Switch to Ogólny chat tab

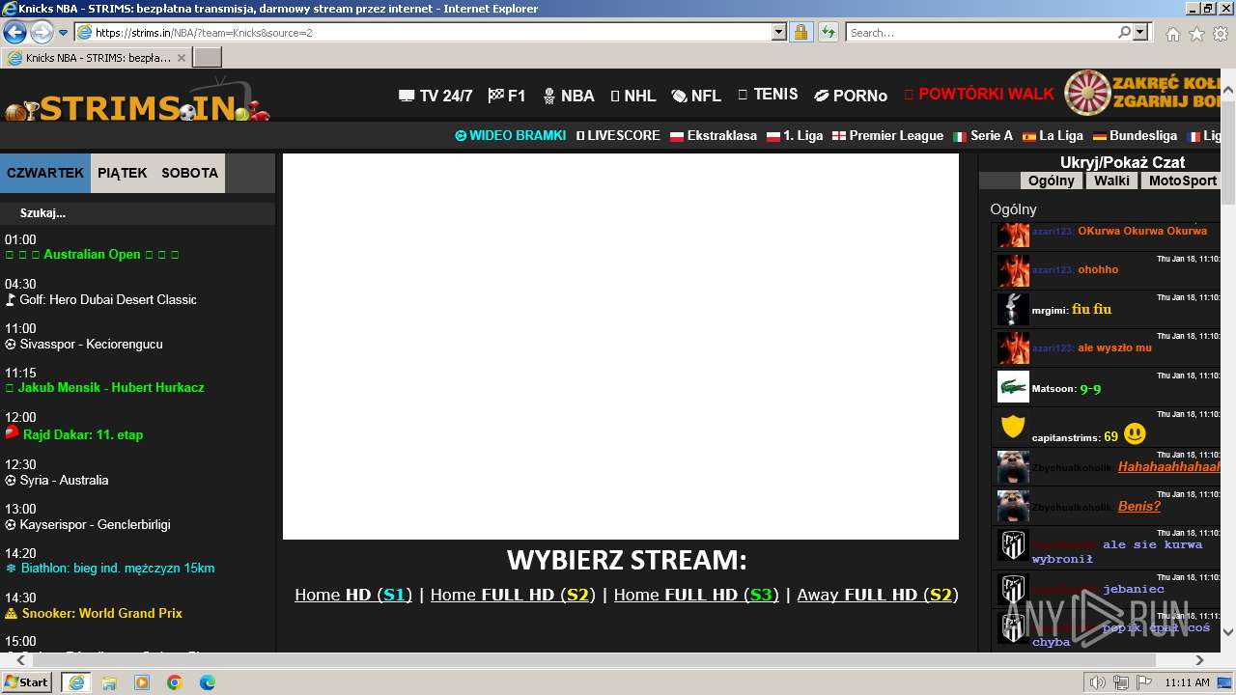click(x=1051, y=181)
